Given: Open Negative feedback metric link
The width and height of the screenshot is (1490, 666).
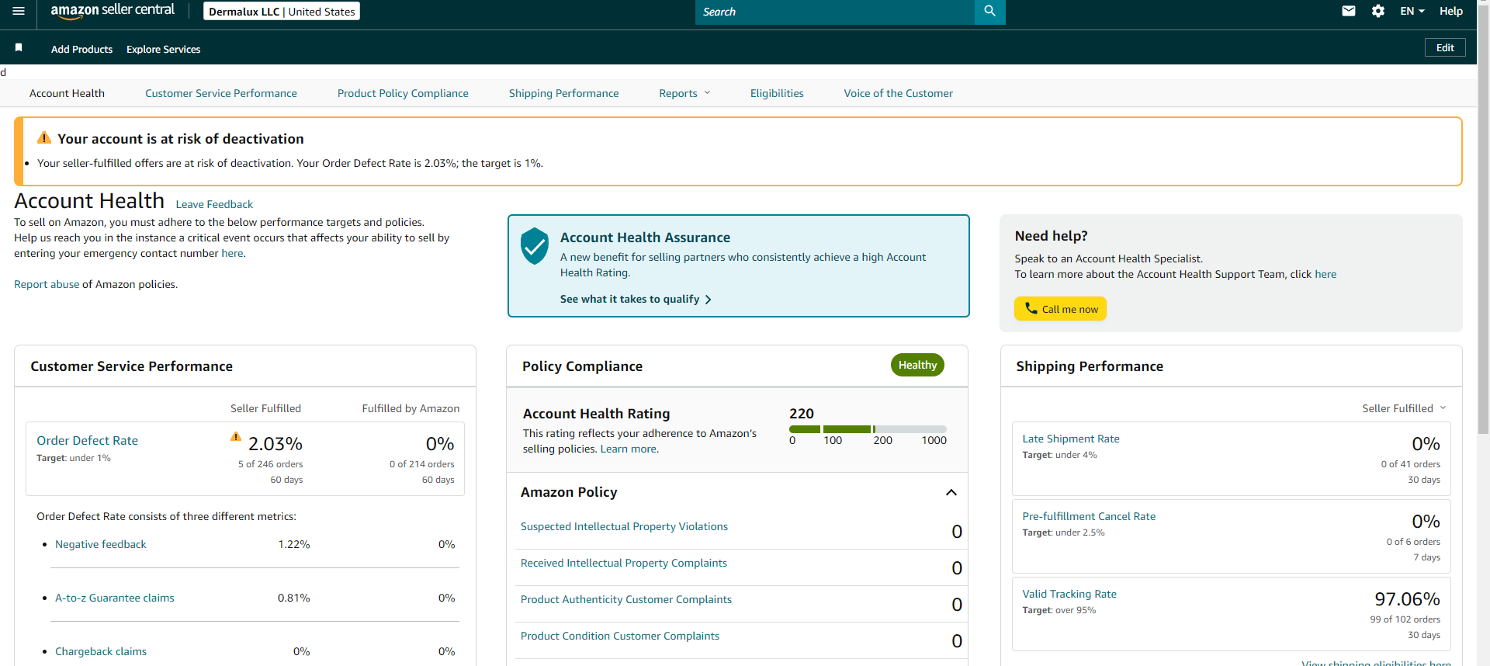Looking at the screenshot, I should click(x=101, y=544).
